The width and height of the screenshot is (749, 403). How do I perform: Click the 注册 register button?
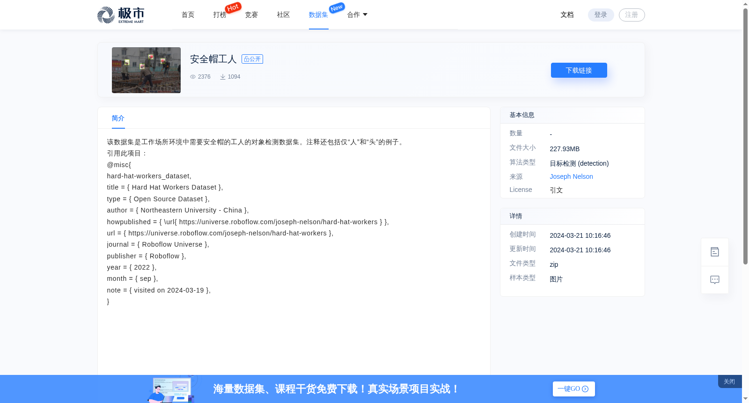pyautogui.click(x=632, y=15)
